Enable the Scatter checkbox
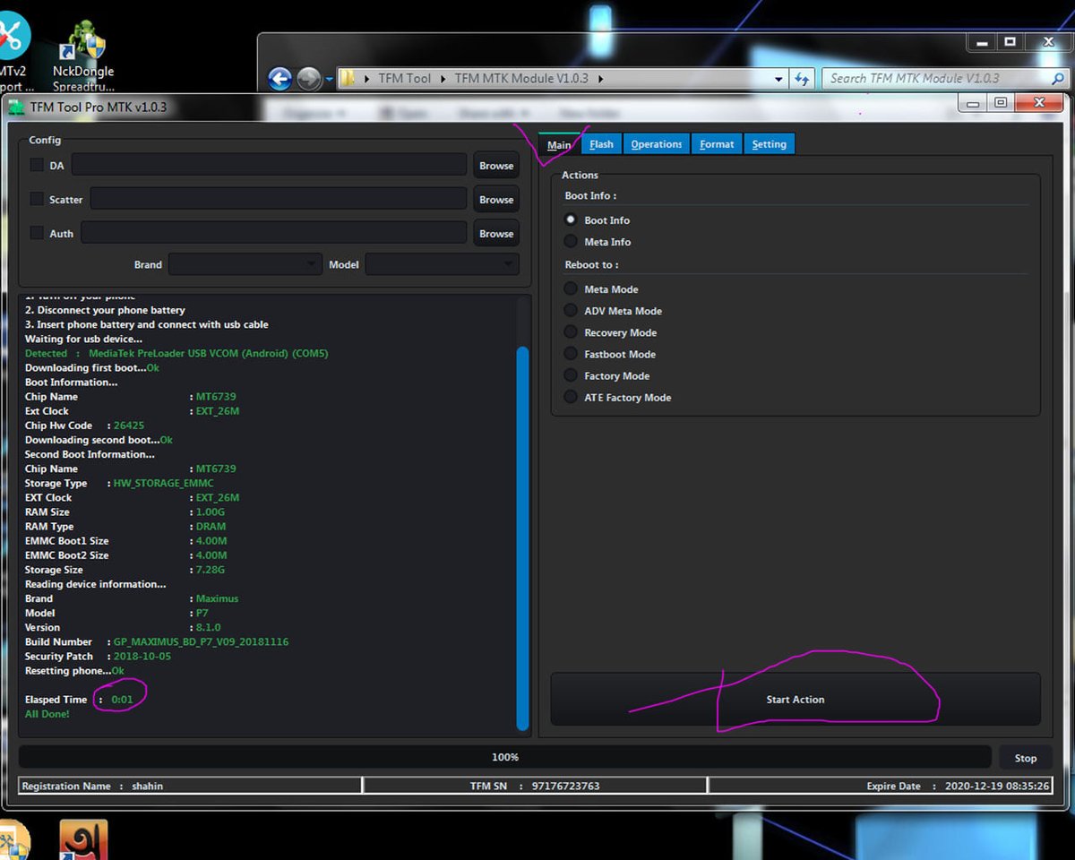 [37, 199]
